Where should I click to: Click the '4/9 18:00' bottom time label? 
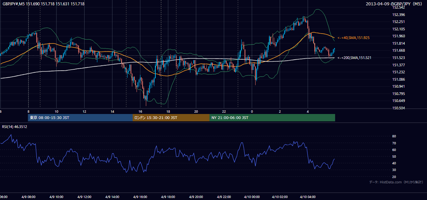[x=168, y=197]
